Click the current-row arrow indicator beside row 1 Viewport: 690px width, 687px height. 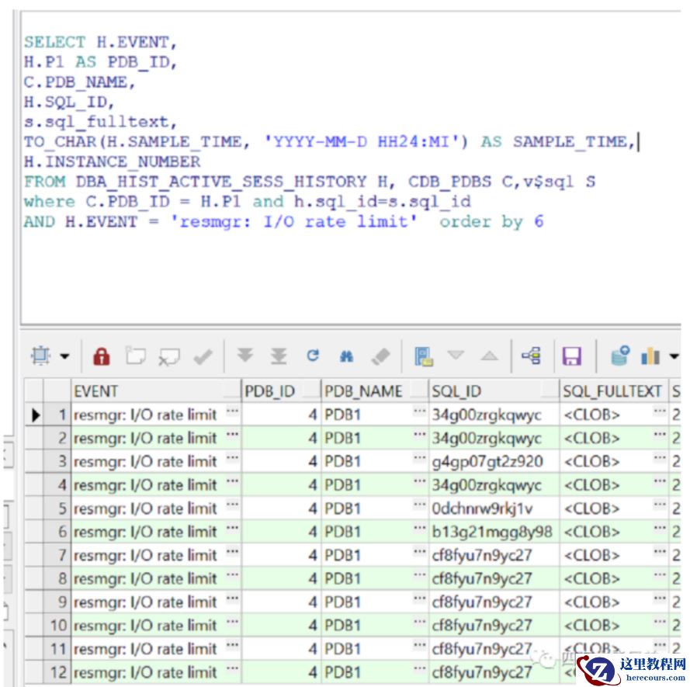35,415
